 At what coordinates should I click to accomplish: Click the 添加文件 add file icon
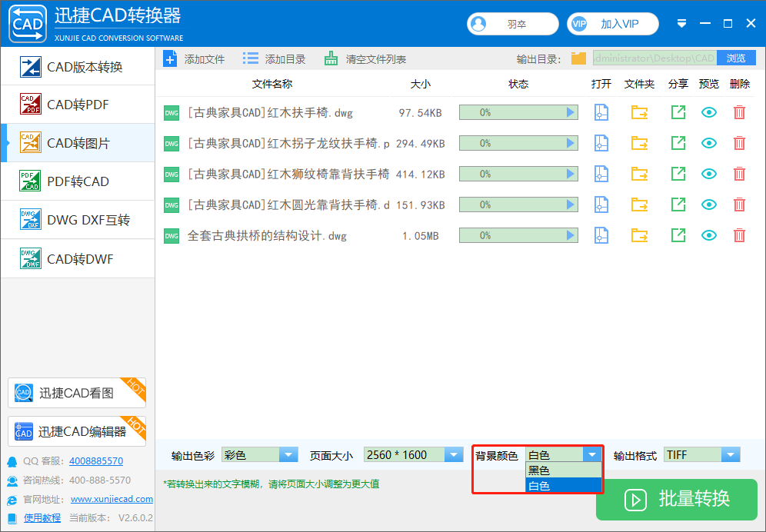click(170, 58)
